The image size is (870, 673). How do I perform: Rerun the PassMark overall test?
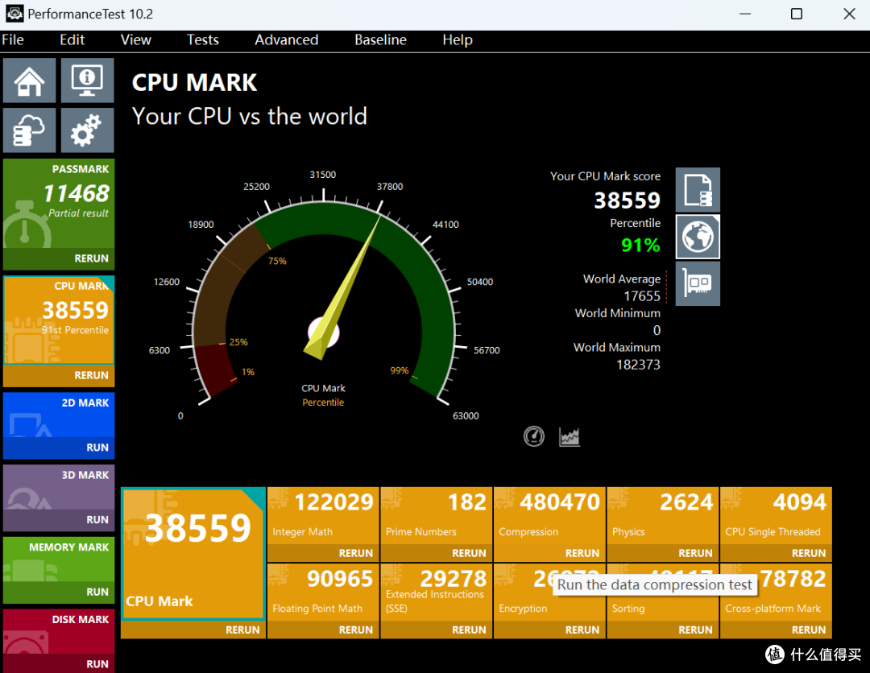tap(59, 259)
